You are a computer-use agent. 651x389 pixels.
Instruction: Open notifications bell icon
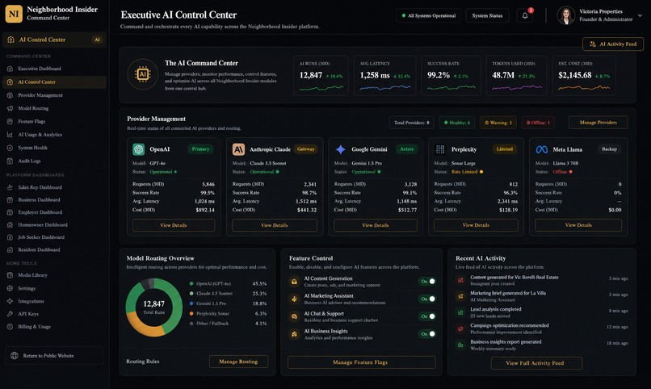(x=525, y=16)
